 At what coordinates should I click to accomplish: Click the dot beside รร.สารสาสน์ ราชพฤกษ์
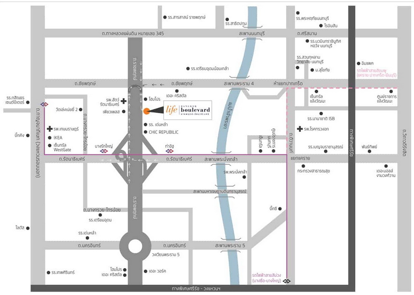tap(165, 17)
